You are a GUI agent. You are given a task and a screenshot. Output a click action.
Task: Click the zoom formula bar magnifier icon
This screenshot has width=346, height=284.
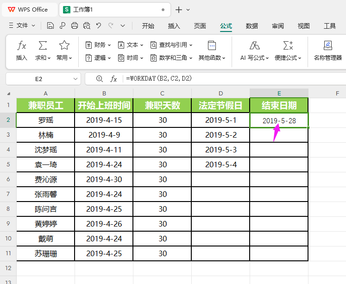(x=99, y=79)
